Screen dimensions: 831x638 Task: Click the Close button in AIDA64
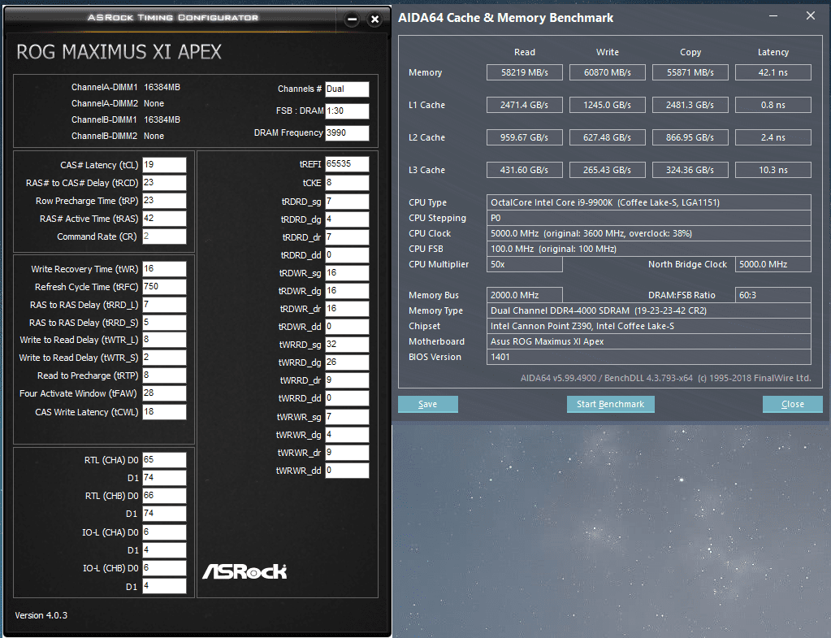point(792,404)
